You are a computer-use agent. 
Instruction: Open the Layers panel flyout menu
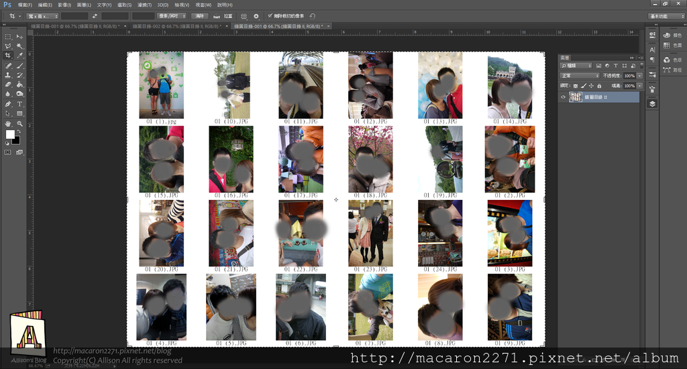(x=641, y=58)
